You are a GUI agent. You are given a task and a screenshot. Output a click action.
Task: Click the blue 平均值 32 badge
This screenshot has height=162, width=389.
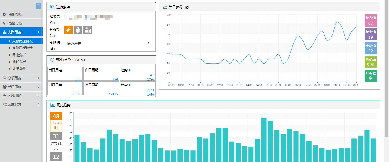(371, 48)
